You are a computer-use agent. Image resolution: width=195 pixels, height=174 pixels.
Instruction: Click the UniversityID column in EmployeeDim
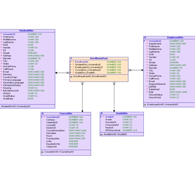[155, 41]
